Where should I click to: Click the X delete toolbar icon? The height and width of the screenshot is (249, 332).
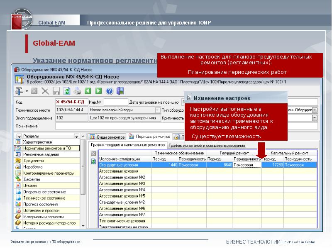pos(45,91)
